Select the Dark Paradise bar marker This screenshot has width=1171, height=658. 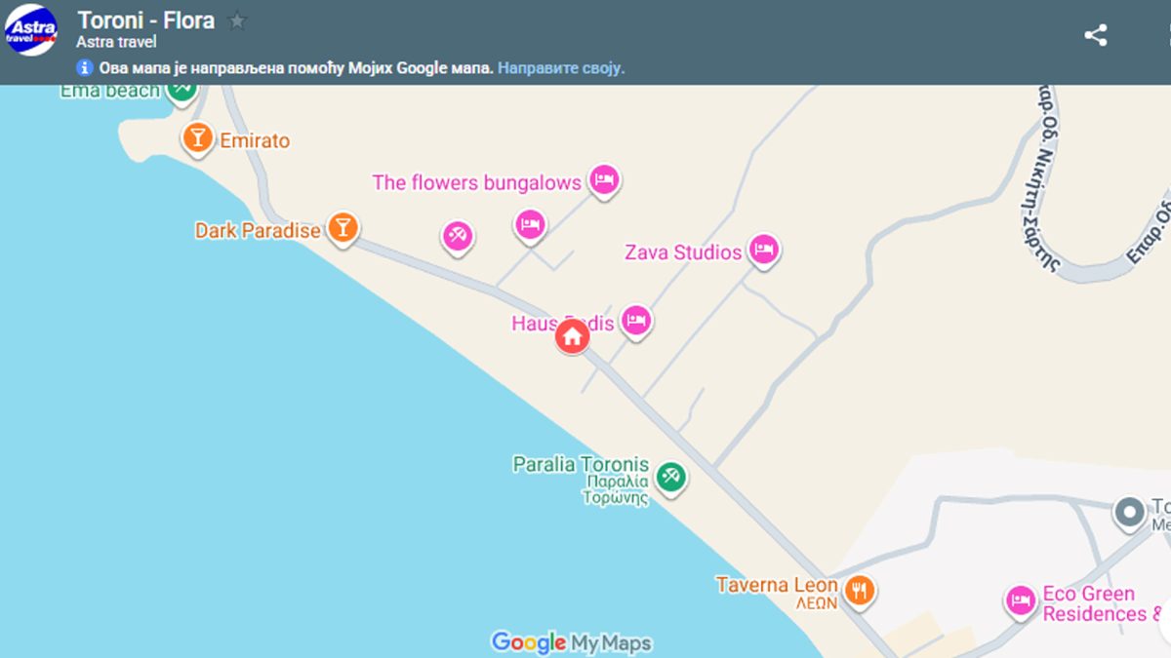[x=342, y=228]
